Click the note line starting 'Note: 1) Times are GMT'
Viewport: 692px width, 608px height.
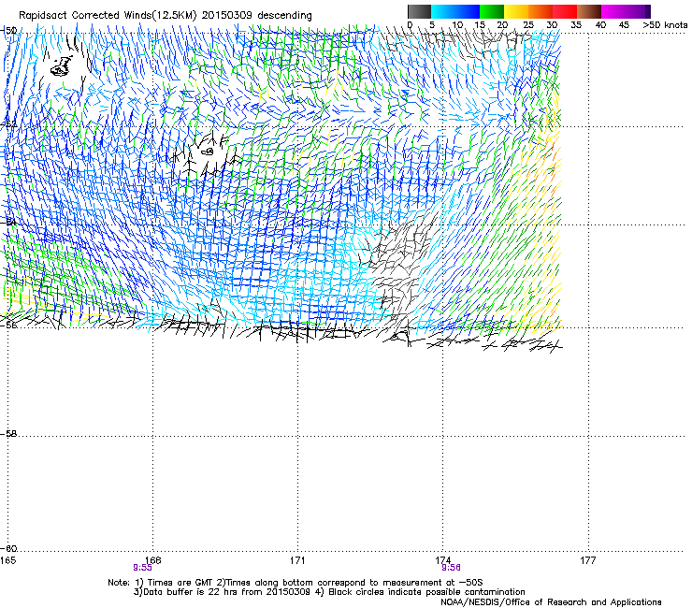pos(296,583)
